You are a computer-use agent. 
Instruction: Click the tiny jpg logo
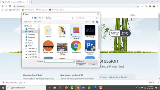(120, 33)
